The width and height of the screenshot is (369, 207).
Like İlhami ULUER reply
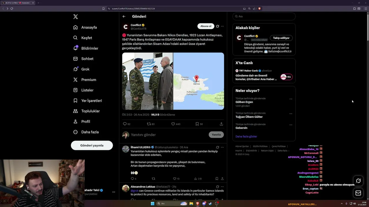176,179
